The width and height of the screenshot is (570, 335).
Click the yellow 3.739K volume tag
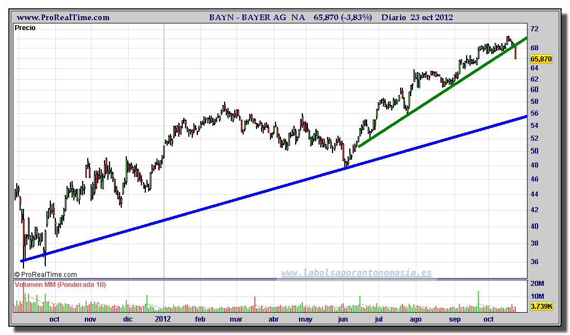click(541, 307)
